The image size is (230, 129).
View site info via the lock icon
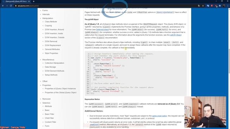[16, 6]
